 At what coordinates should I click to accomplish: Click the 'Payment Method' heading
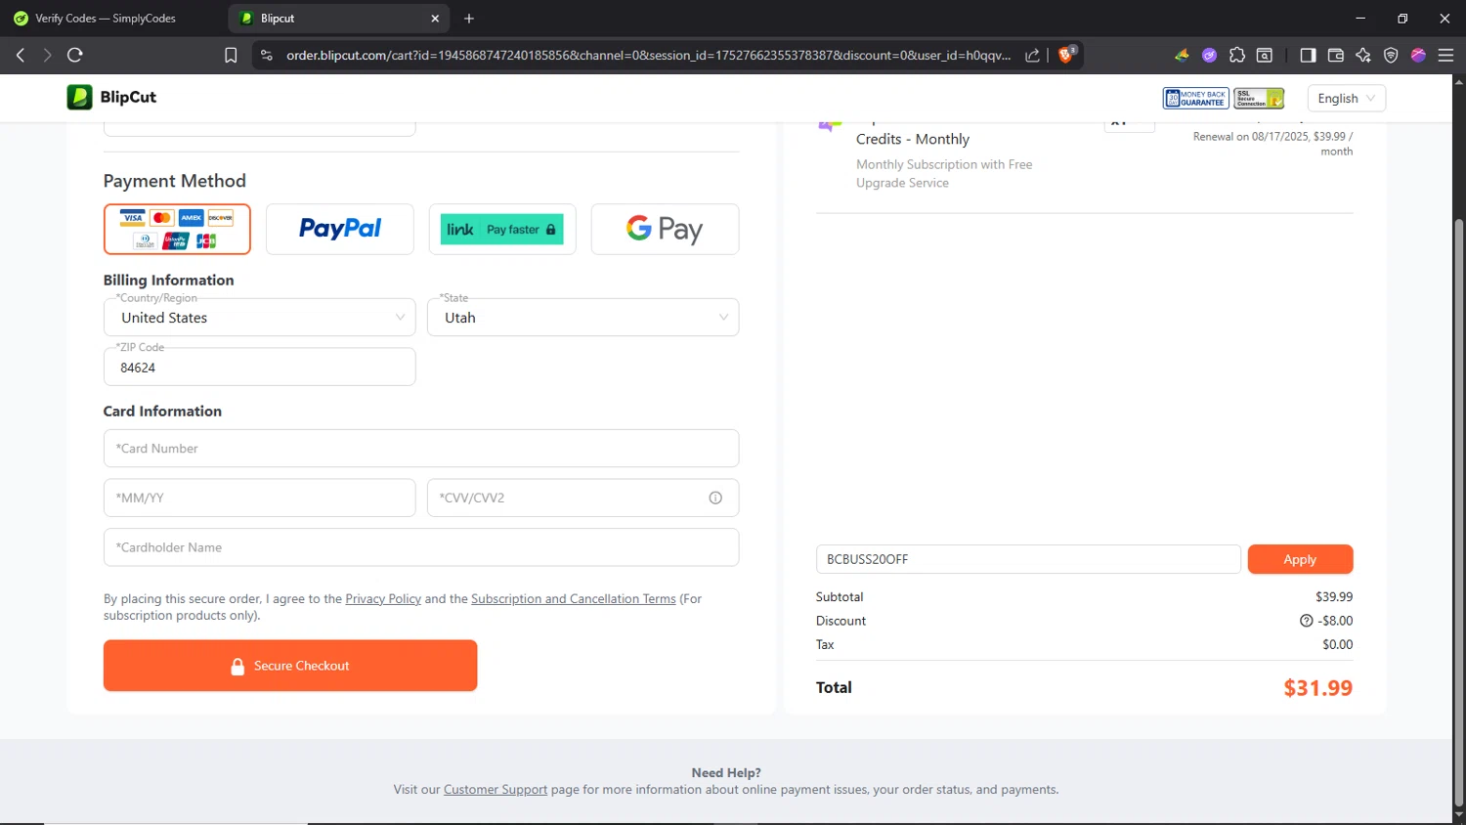coord(175,181)
